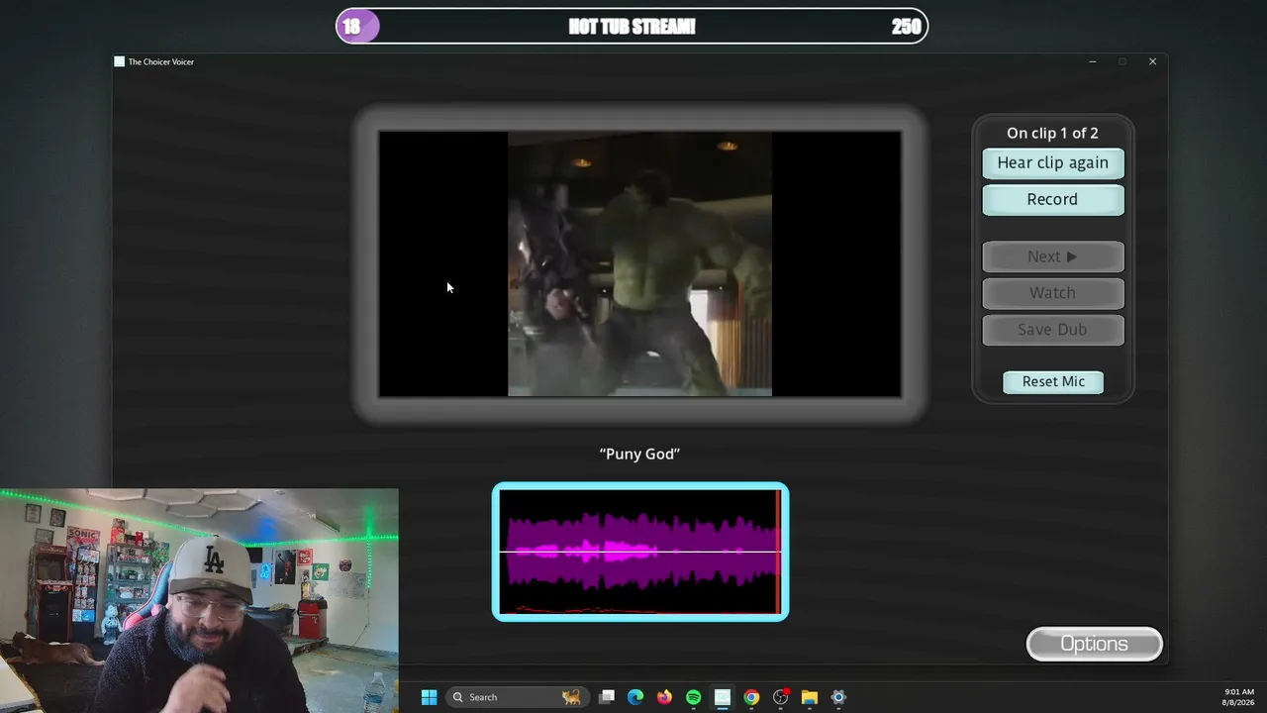
Task: Open the Options menu
Action: tap(1094, 644)
